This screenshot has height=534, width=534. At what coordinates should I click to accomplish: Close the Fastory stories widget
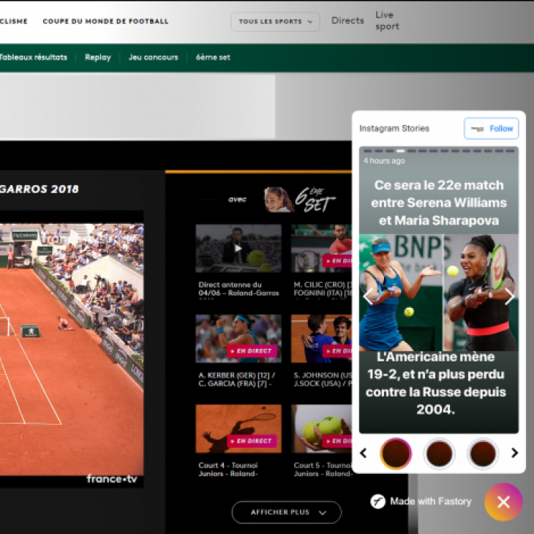tap(503, 502)
